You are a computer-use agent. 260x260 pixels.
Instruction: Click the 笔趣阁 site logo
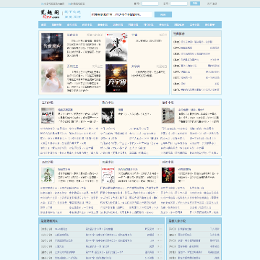(x=50, y=14)
